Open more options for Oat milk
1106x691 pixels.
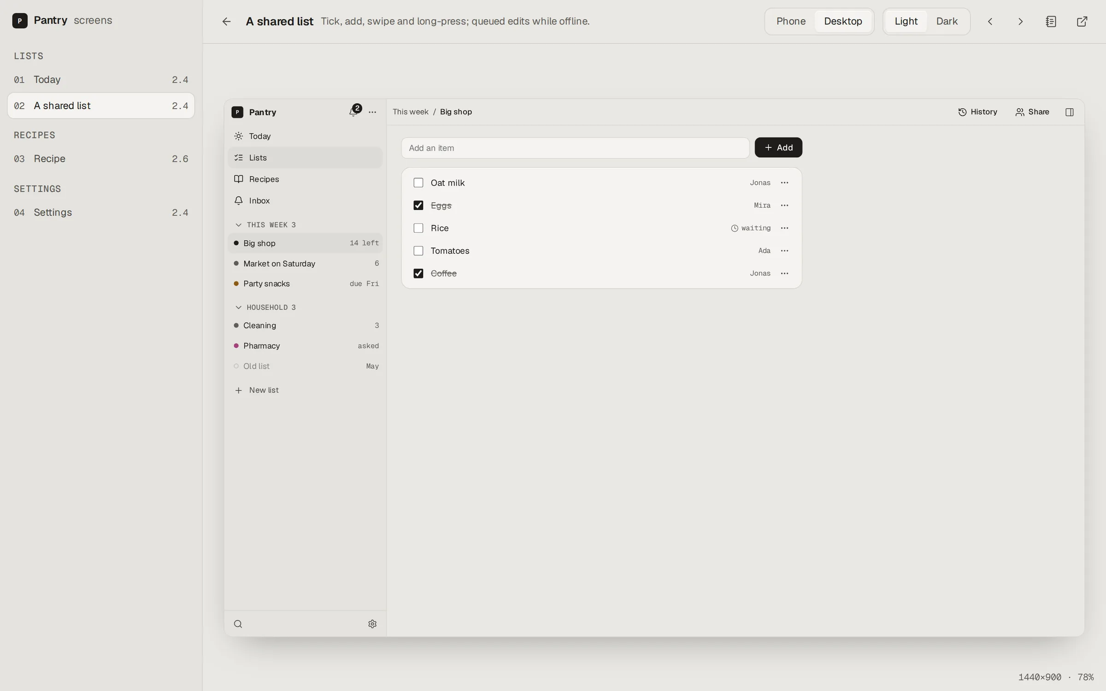point(784,182)
